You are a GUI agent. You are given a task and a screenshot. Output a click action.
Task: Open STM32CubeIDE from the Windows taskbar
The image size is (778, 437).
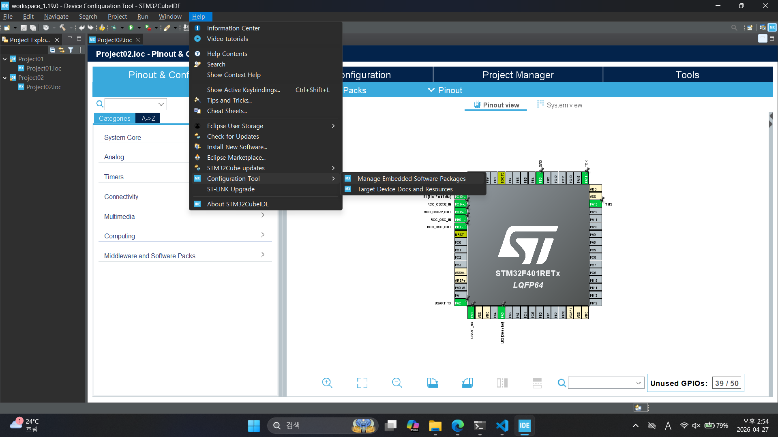pos(524,425)
